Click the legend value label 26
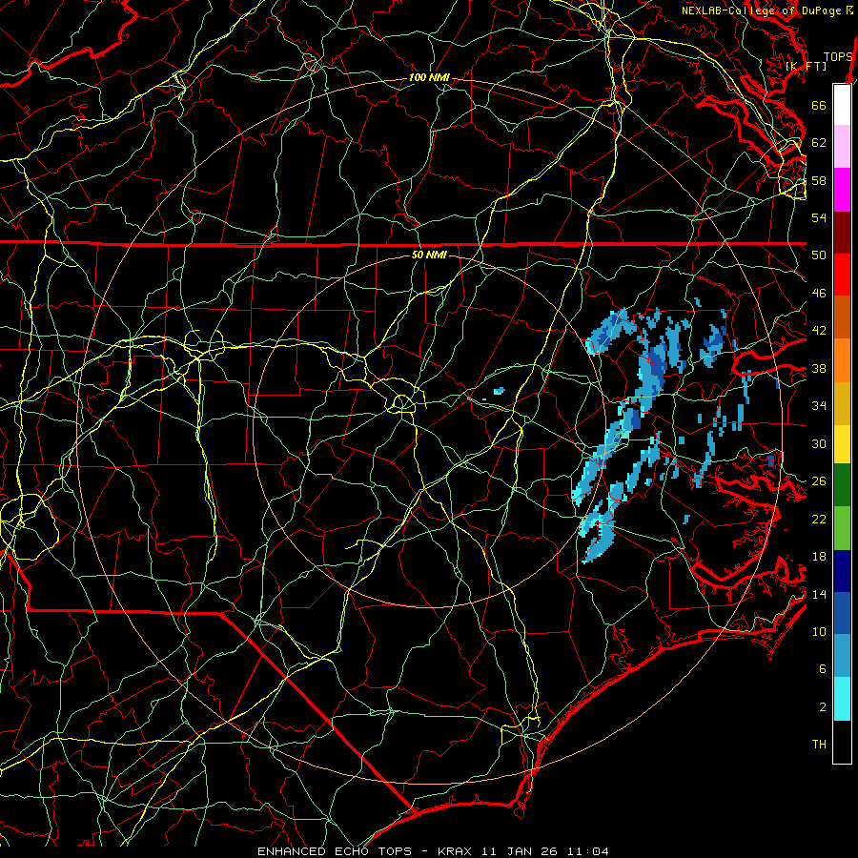 point(819,481)
